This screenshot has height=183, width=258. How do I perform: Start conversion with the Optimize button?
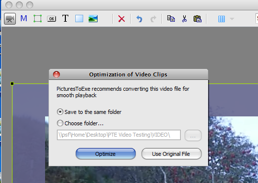click(105, 154)
